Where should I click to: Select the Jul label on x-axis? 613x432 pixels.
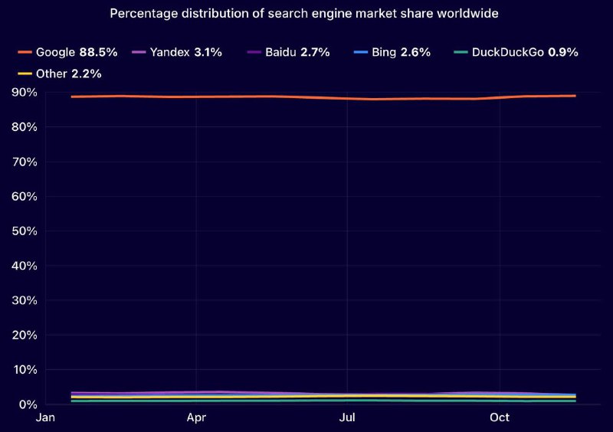click(347, 417)
